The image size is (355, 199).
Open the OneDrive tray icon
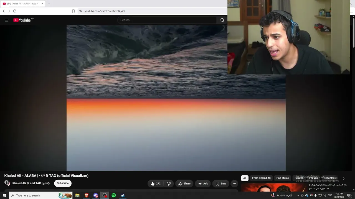click(x=307, y=195)
